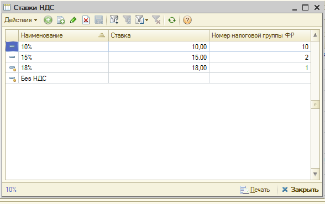325x204 pixels.
Task: Edit current item with green pencil icon
Action: (x=74, y=20)
